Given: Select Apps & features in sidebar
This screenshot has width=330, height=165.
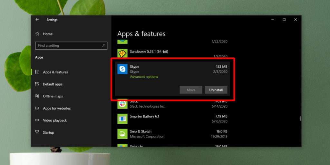Looking at the screenshot, I should coord(55,72).
